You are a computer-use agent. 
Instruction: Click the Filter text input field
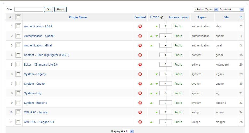[29, 10]
